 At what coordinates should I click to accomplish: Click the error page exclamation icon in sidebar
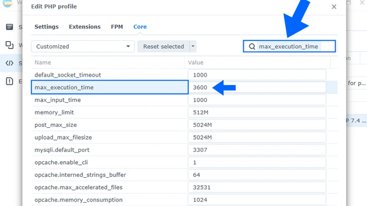9,81
